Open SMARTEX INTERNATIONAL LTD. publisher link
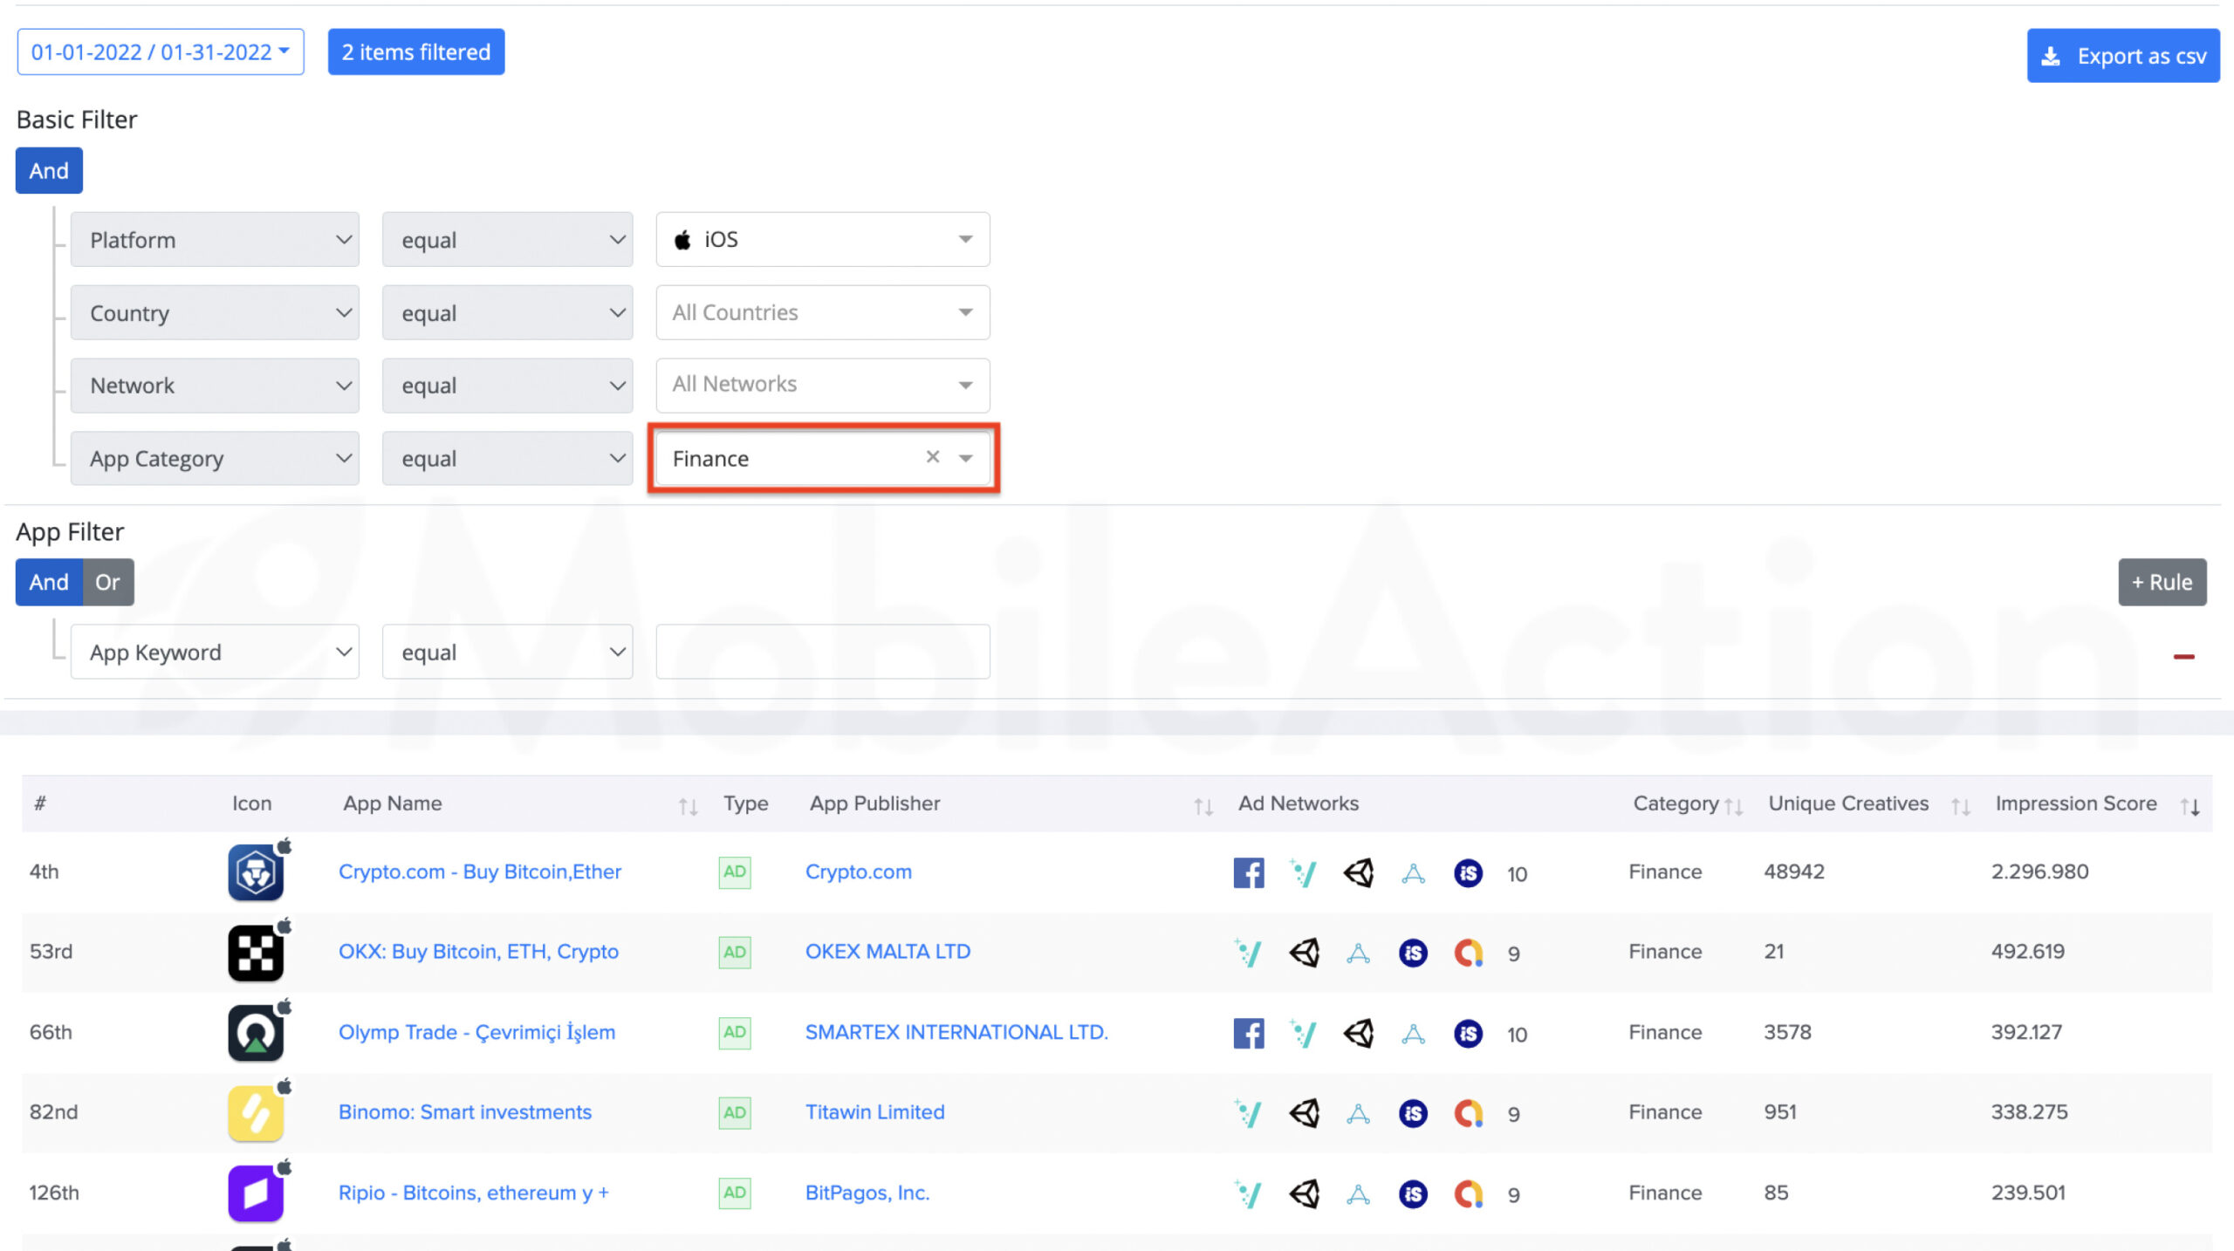 point(956,1032)
